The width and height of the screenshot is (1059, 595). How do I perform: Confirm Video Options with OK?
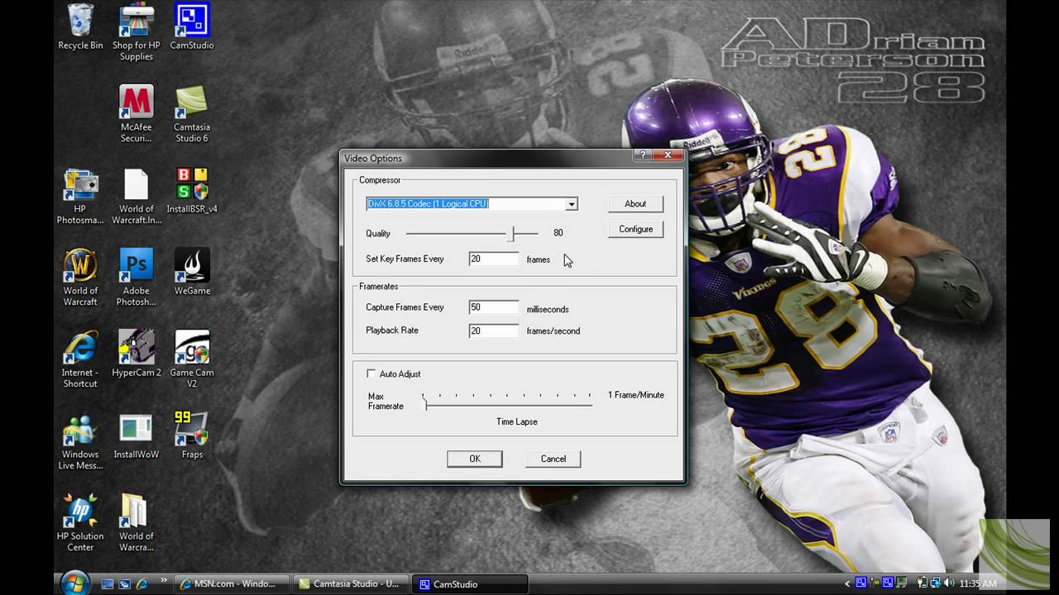click(x=475, y=459)
